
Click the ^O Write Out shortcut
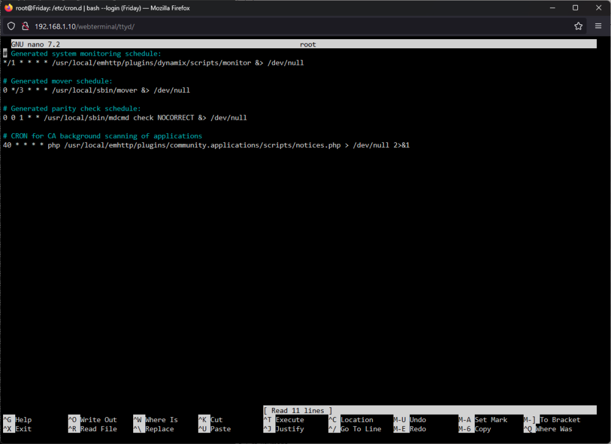pyautogui.click(x=92, y=420)
